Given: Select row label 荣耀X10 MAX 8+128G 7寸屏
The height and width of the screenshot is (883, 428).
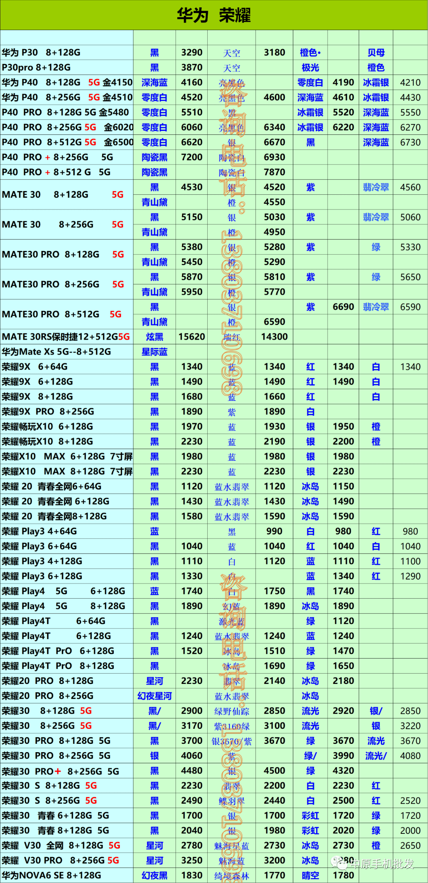Looking at the screenshot, I should click(x=67, y=472).
